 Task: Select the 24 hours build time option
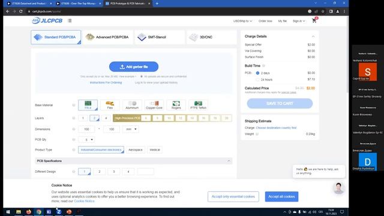[x=257, y=80]
